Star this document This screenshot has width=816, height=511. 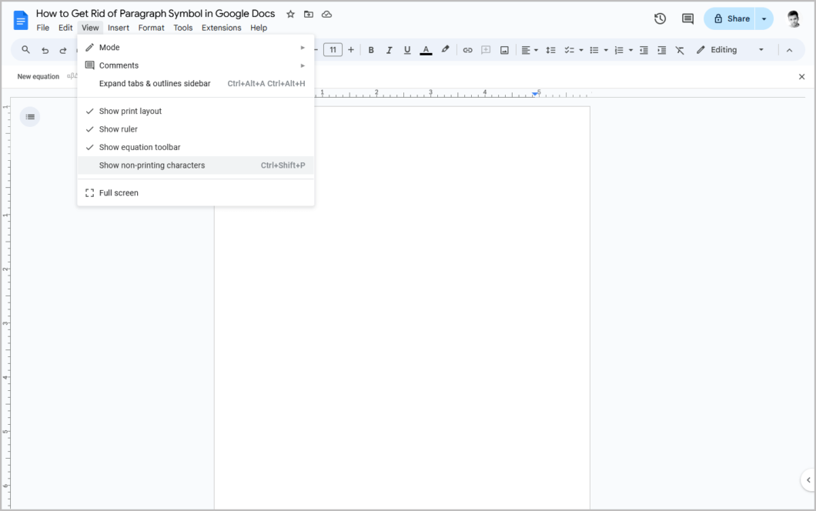click(290, 14)
